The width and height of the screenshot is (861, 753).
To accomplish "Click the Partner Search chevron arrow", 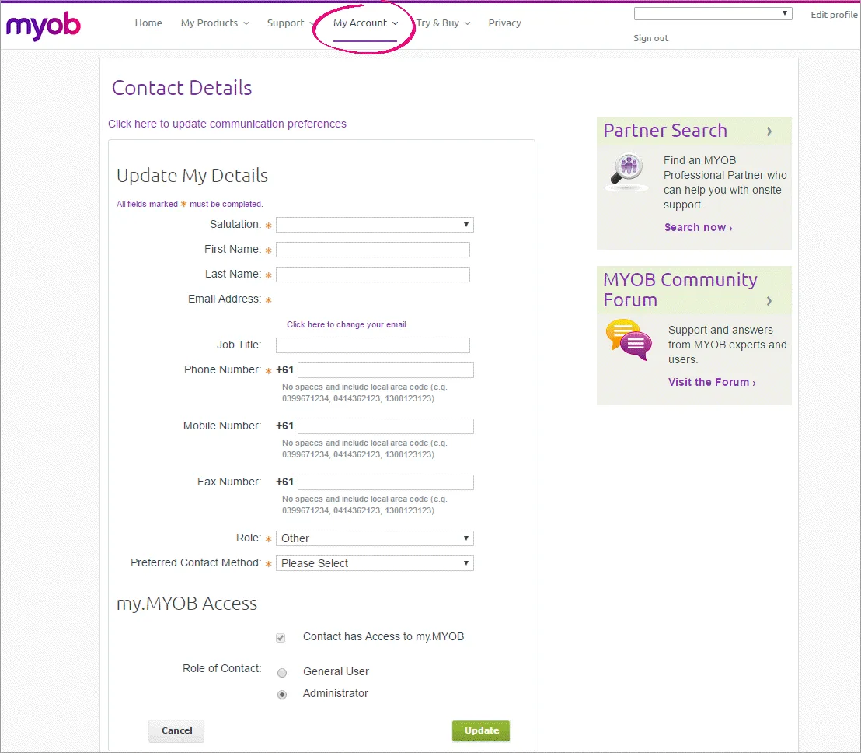I will click(769, 131).
